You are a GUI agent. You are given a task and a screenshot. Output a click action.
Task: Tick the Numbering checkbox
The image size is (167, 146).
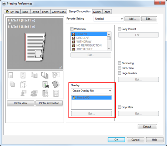click(x=120, y=63)
